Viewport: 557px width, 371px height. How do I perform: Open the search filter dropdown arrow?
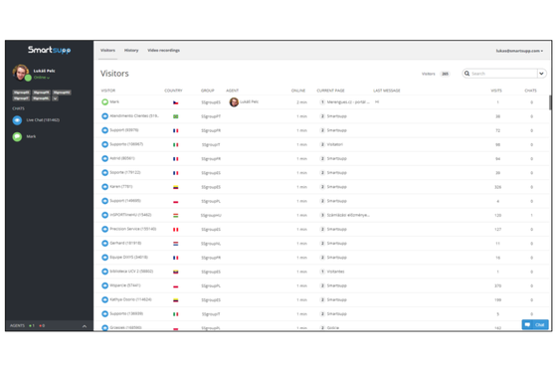(542, 74)
